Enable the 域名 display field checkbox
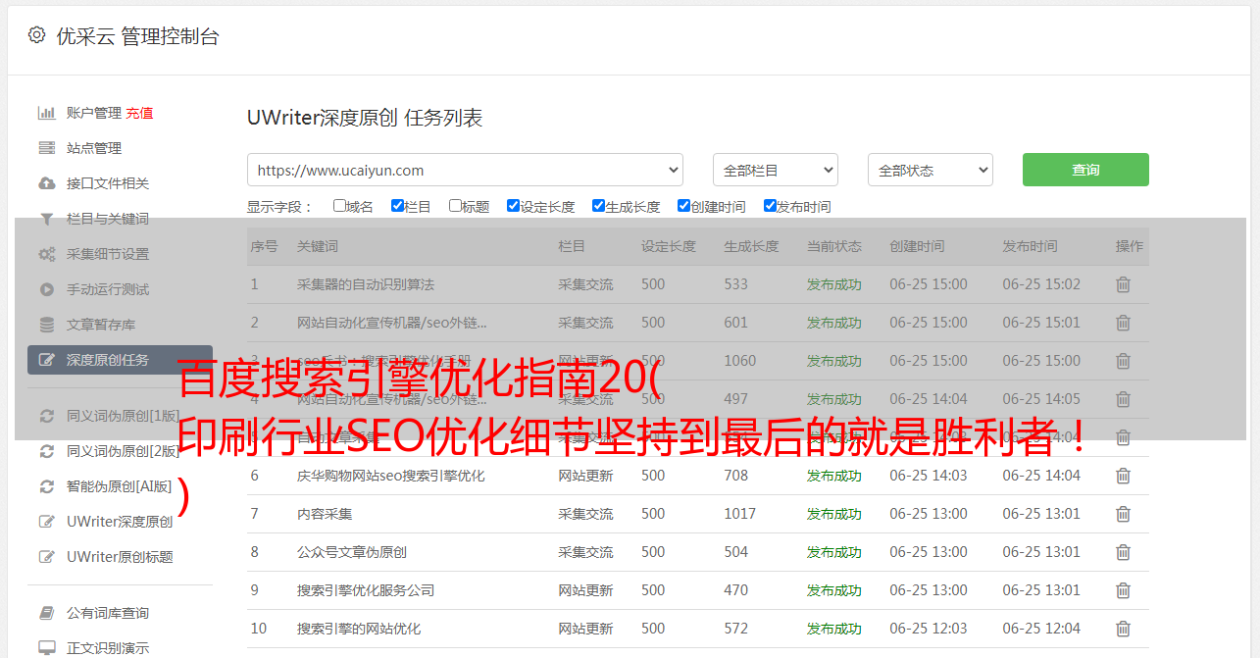 [339, 206]
